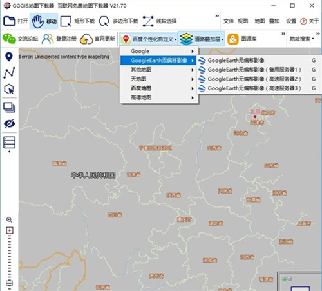
Task: Select GoogleEarth无偏移影像 (高速服务器3)
Action: pyautogui.click(x=258, y=88)
